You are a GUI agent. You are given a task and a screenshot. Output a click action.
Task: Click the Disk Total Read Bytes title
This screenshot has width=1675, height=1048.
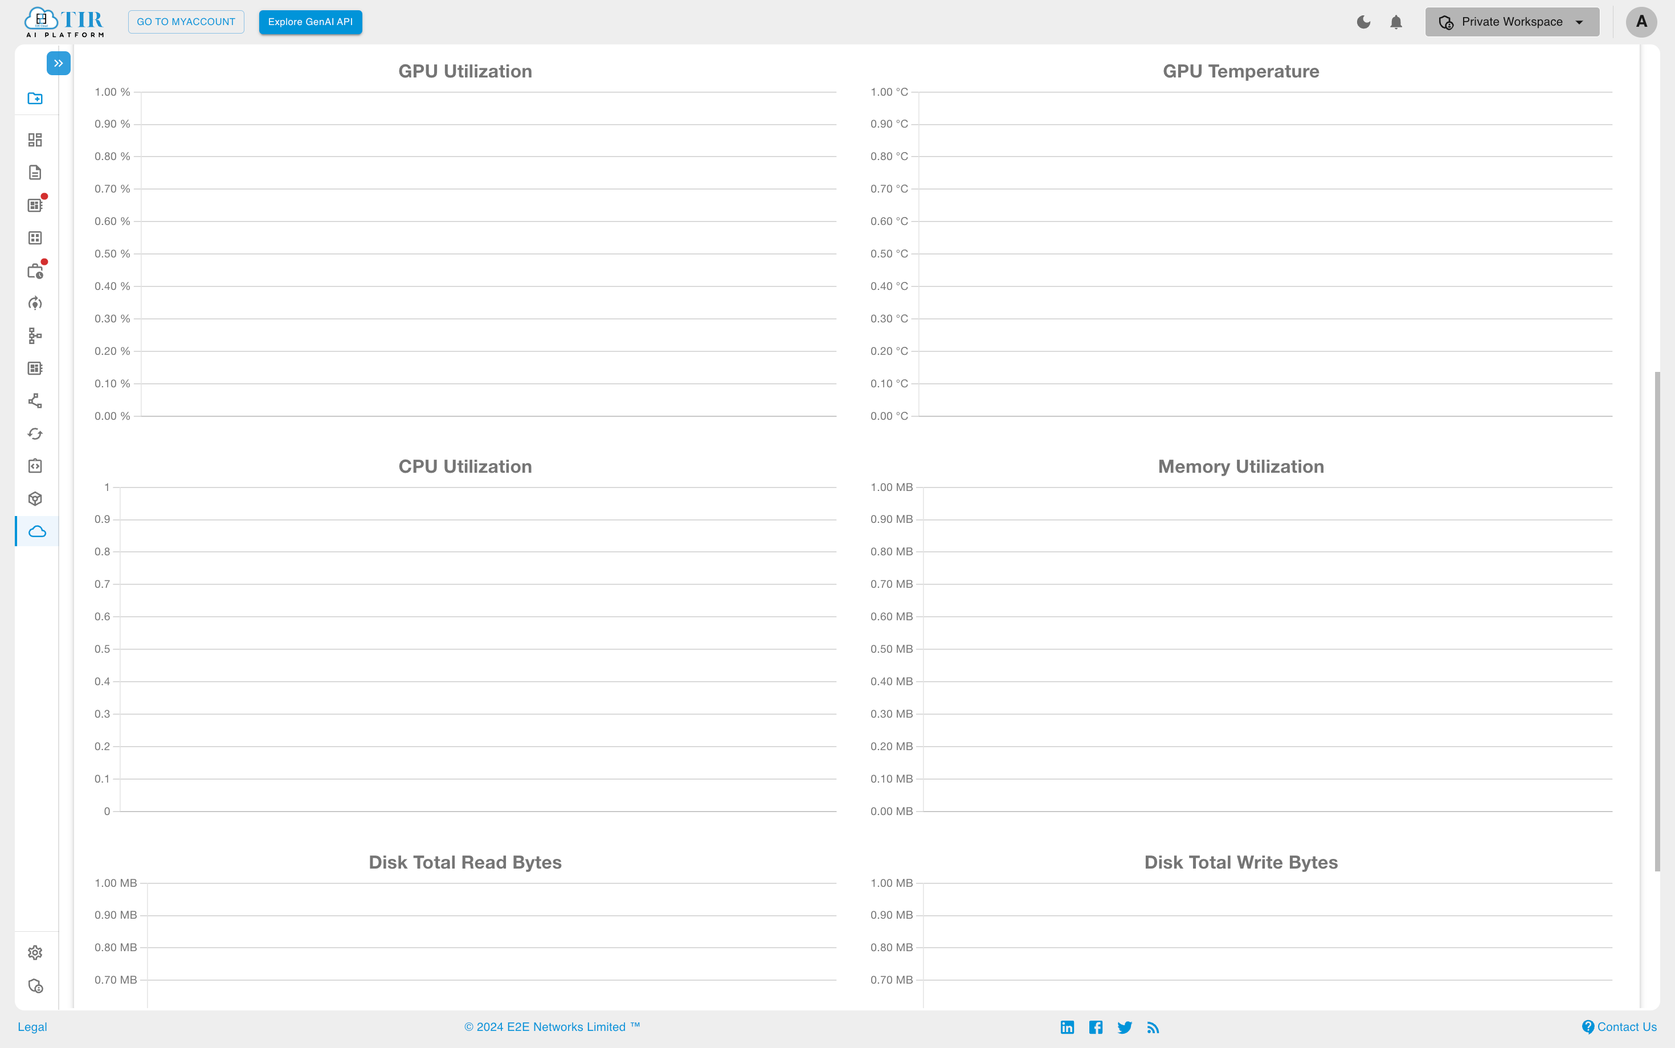click(465, 862)
